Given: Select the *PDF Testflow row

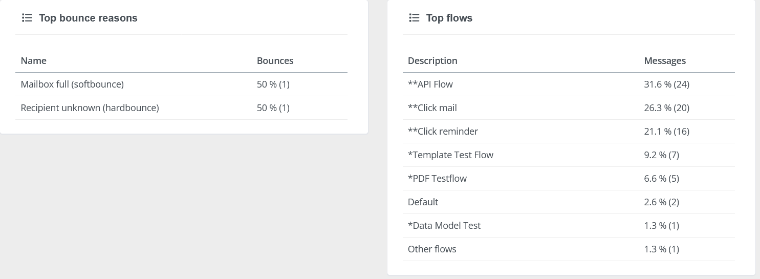Looking at the screenshot, I should coord(437,178).
